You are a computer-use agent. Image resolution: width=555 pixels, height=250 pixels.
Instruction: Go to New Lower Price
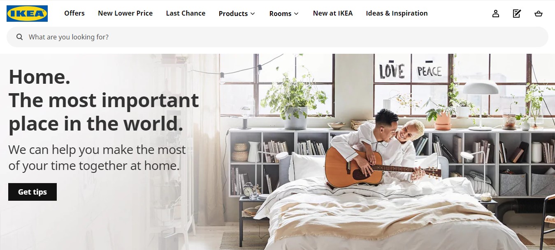click(x=125, y=13)
